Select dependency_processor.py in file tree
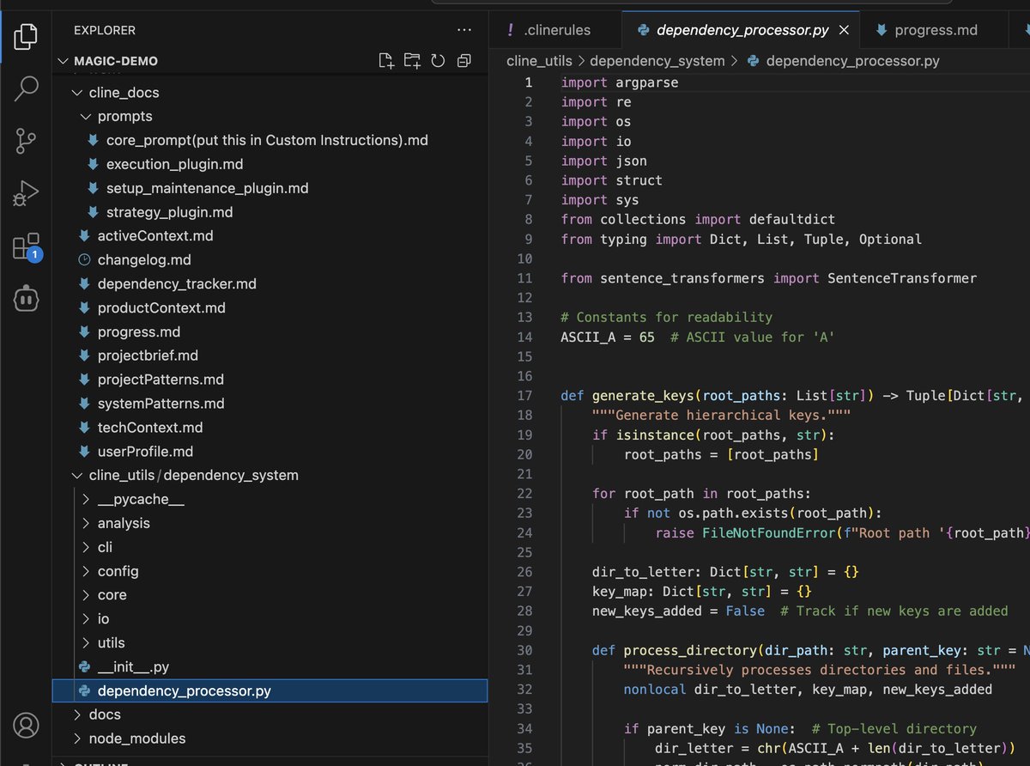The image size is (1030, 766). click(270, 690)
